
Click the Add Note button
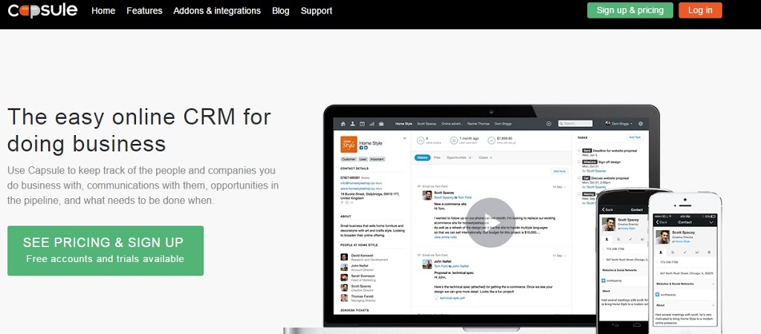[x=560, y=171]
